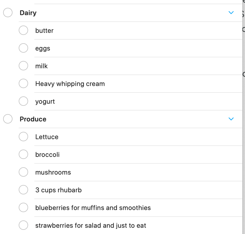Image resolution: width=245 pixels, height=234 pixels.
Task: Check the blueberries for muffins item
Action: (x=23, y=208)
